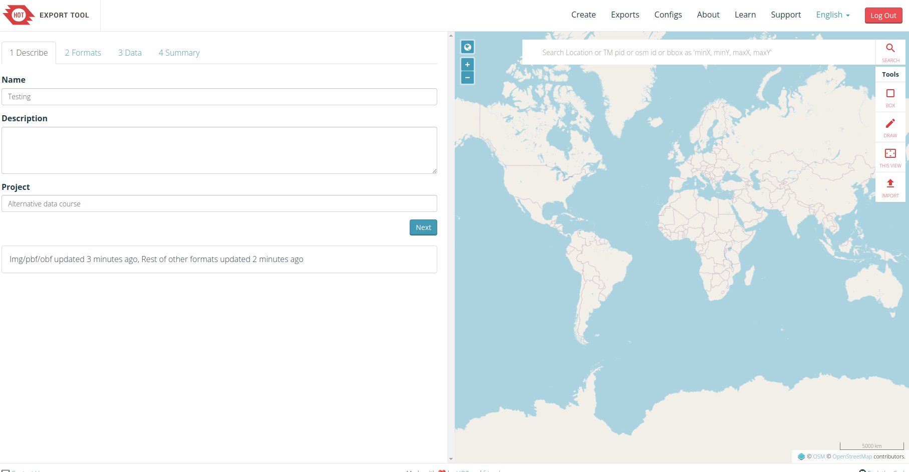The image size is (909, 472).
Task: Open the Import upload tool
Action: coord(890,187)
